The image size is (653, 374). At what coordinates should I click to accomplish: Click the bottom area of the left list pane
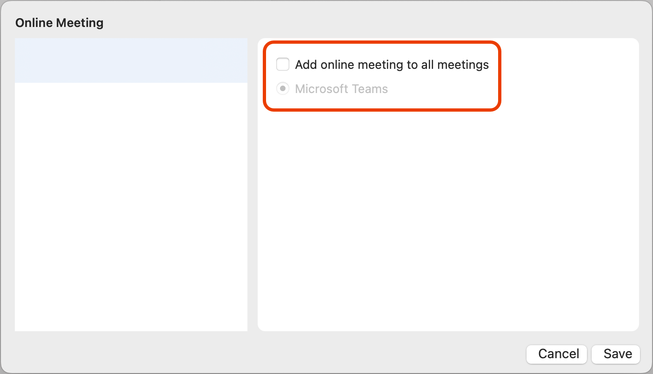(131, 312)
